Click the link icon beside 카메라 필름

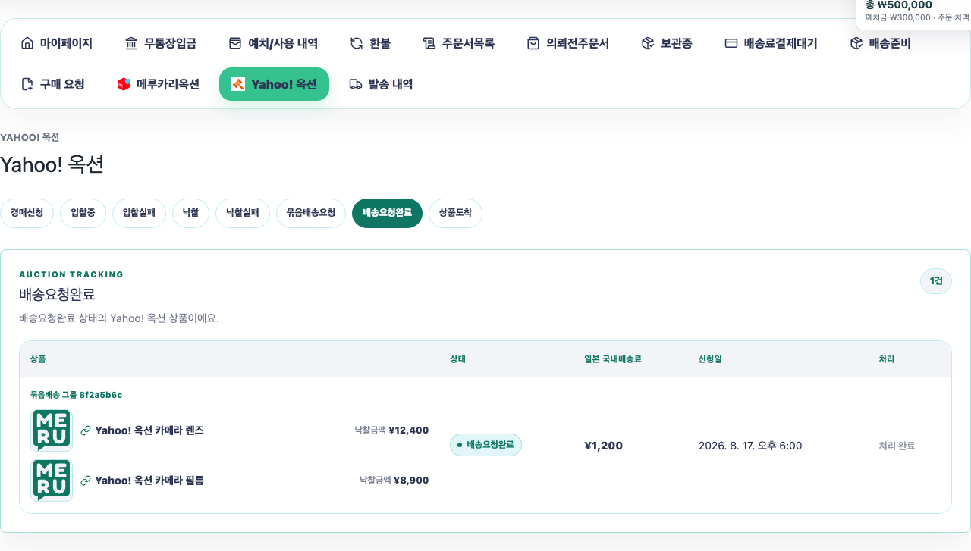click(x=86, y=481)
